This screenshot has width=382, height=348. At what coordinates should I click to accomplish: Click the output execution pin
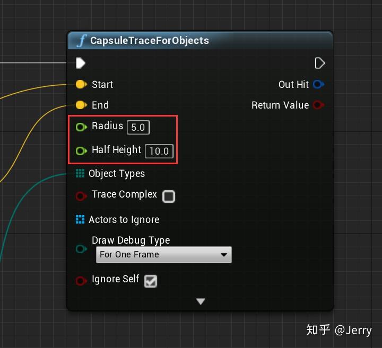pyautogui.click(x=319, y=63)
